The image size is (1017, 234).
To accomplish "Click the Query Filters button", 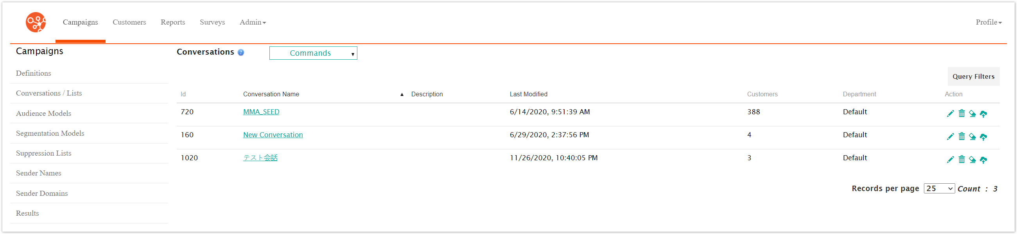I will (x=973, y=77).
